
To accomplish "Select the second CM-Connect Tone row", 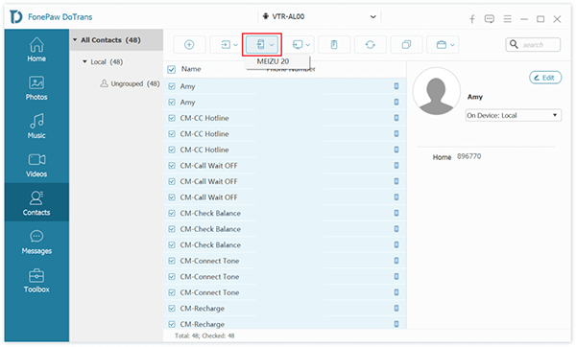I will click(285, 277).
